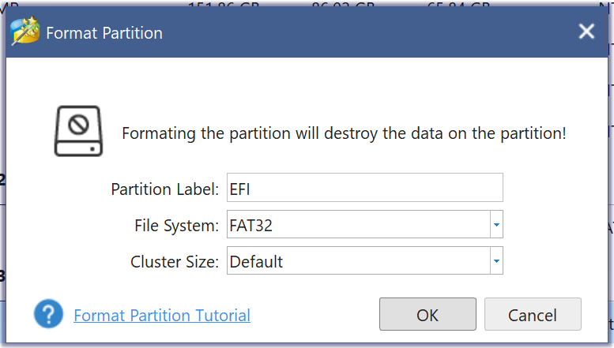Click the "Partition Label:" caption
This screenshot has height=348, width=614.
coord(164,189)
